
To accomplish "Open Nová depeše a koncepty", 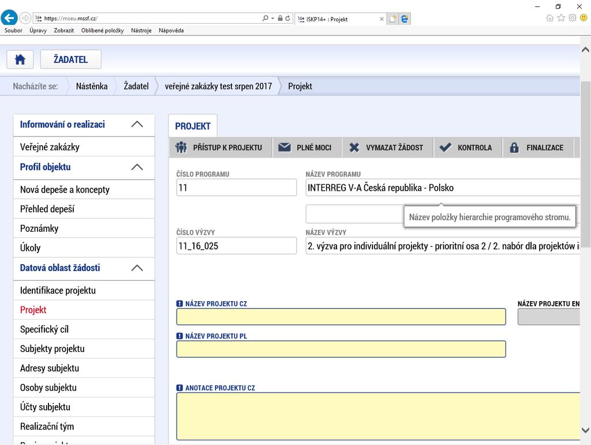I will pyautogui.click(x=84, y=190).
